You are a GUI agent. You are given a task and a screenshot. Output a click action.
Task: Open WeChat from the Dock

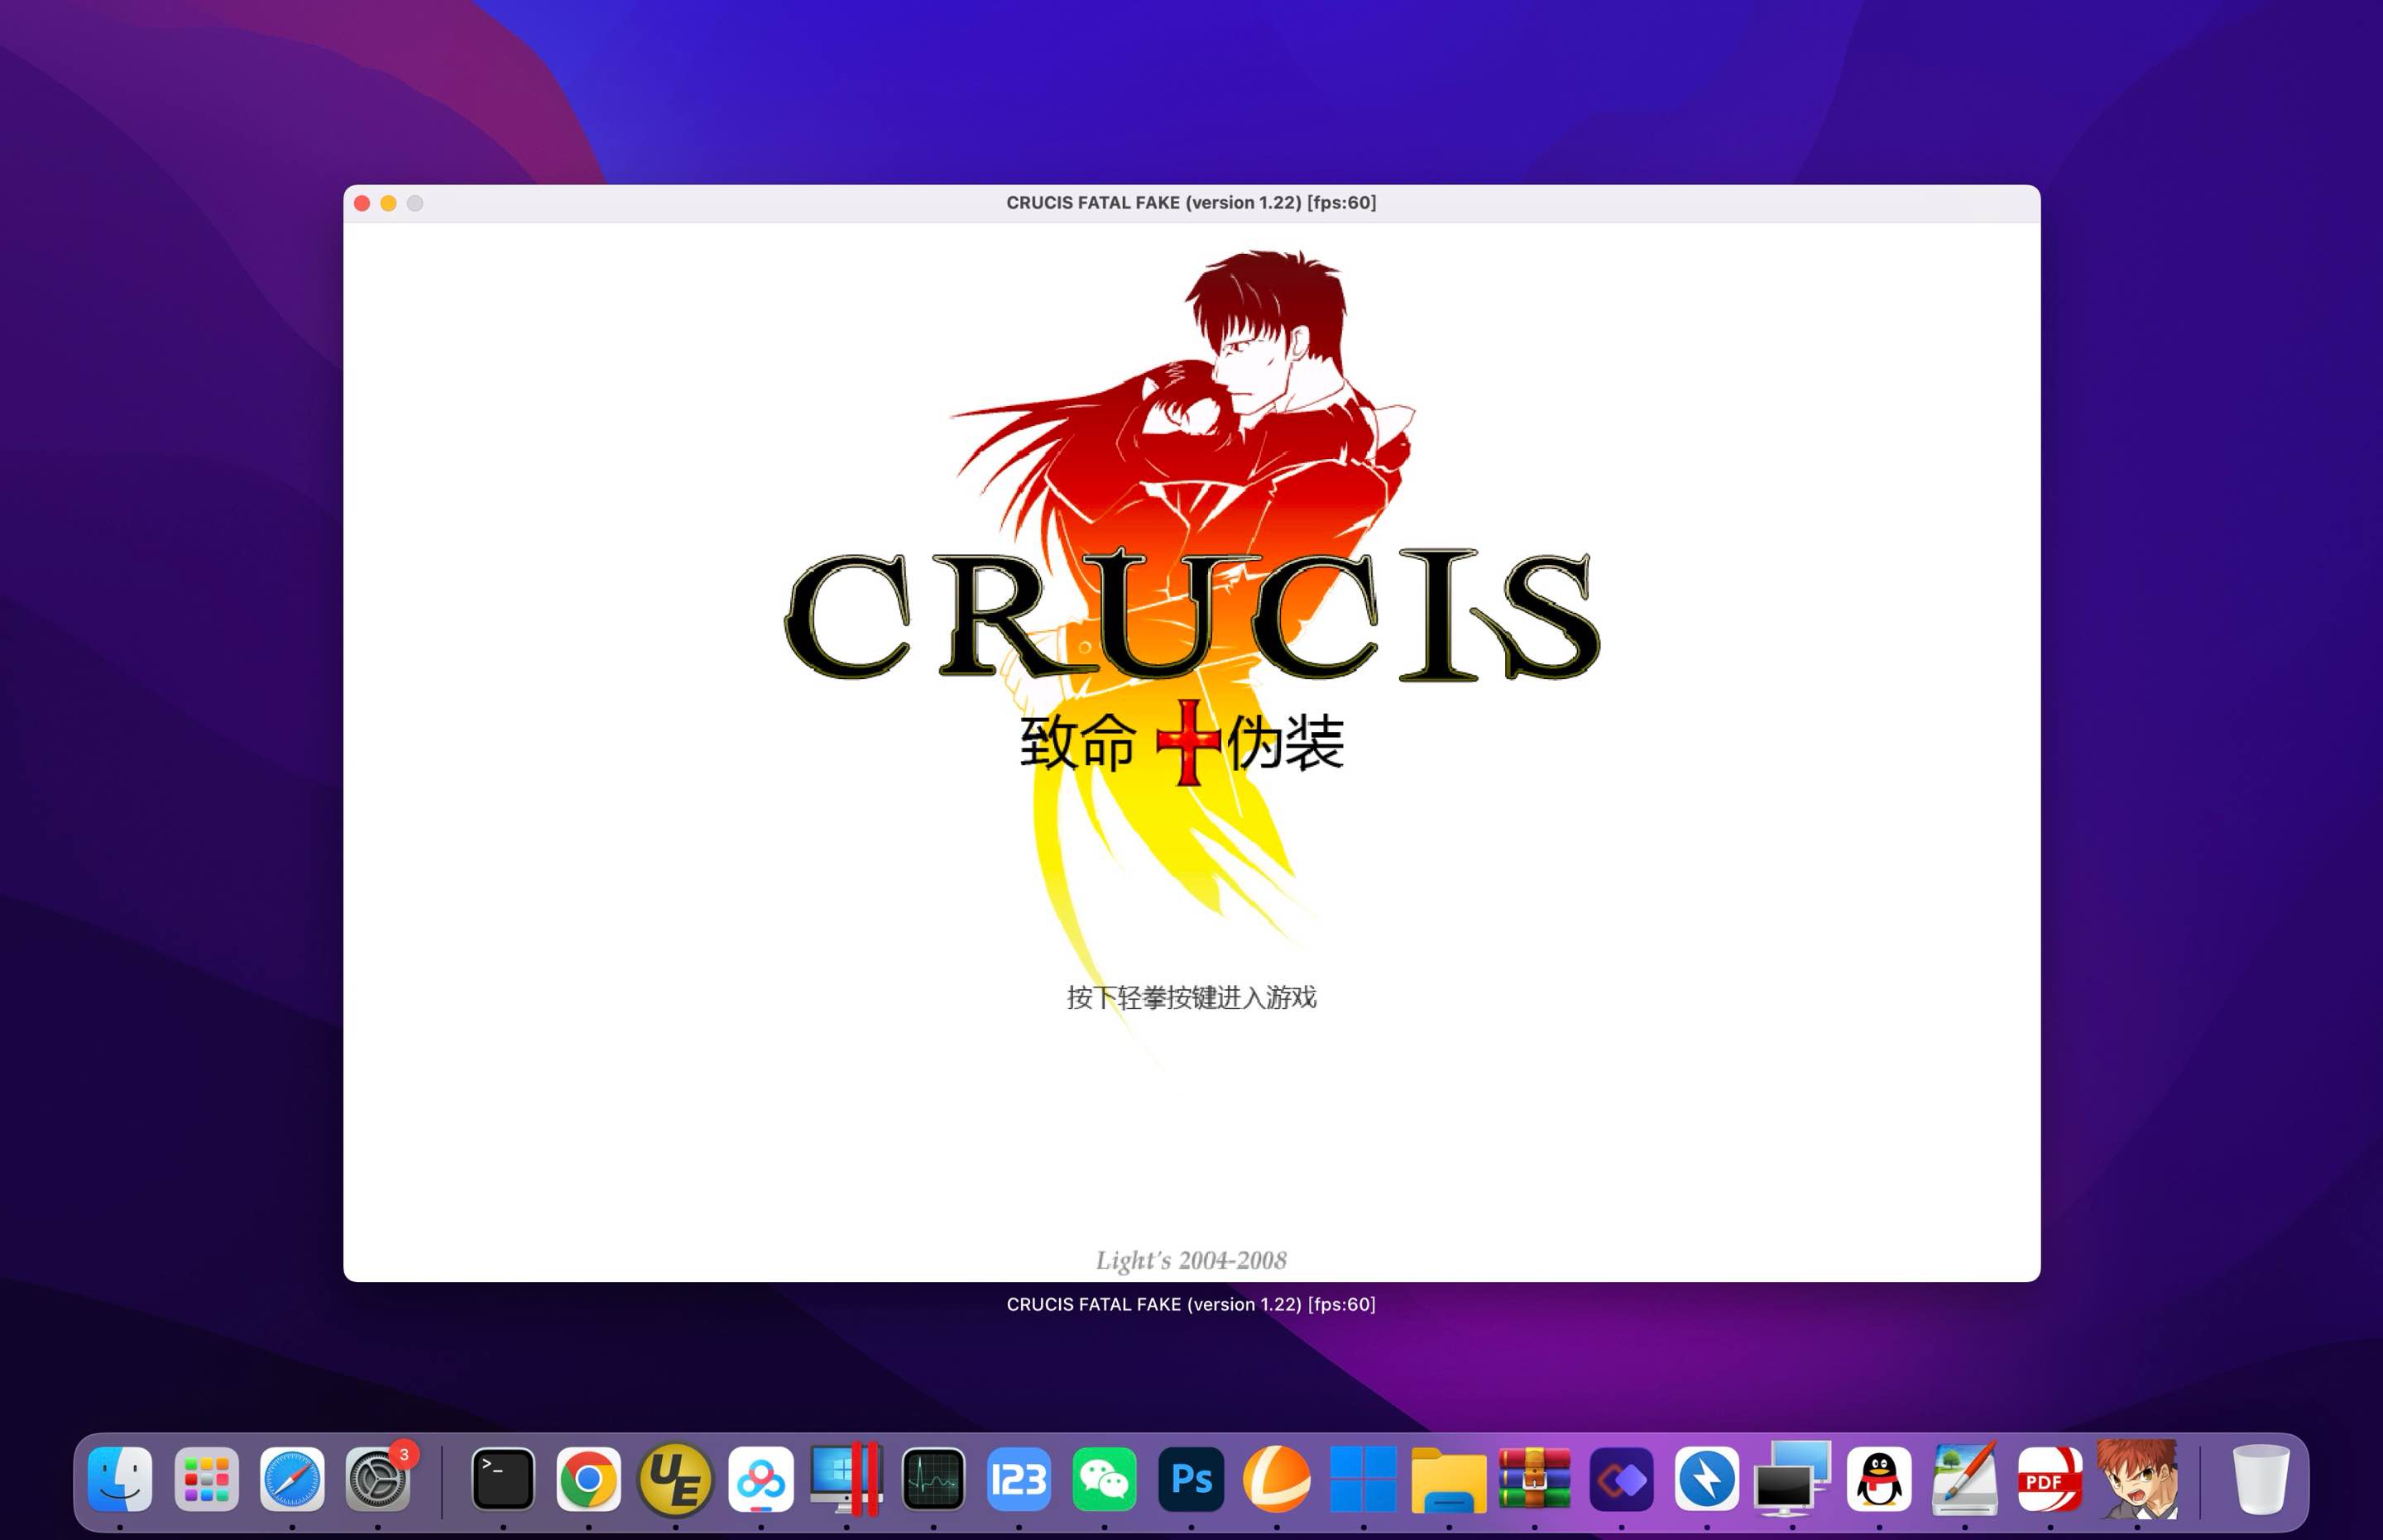[1105, 1479]
